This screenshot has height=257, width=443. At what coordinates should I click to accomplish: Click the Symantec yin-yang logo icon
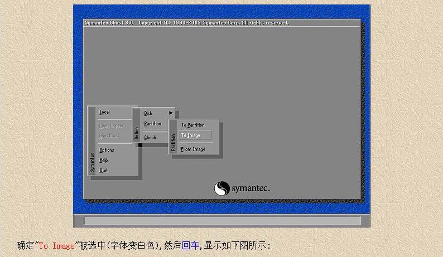tap(222, 188)
